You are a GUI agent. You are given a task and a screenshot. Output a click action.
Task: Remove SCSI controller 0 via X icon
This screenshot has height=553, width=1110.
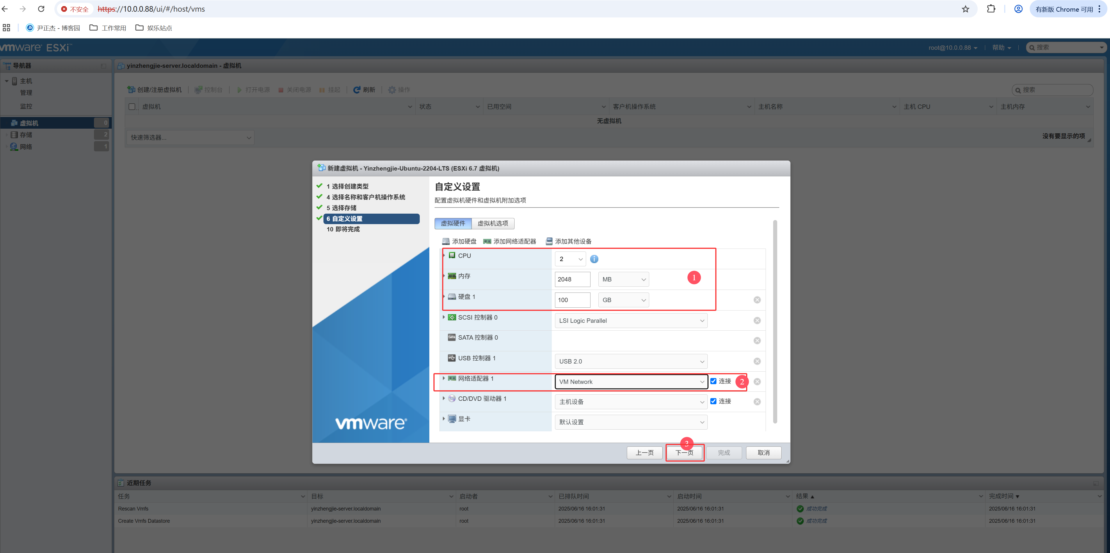[x=757, y=320]
